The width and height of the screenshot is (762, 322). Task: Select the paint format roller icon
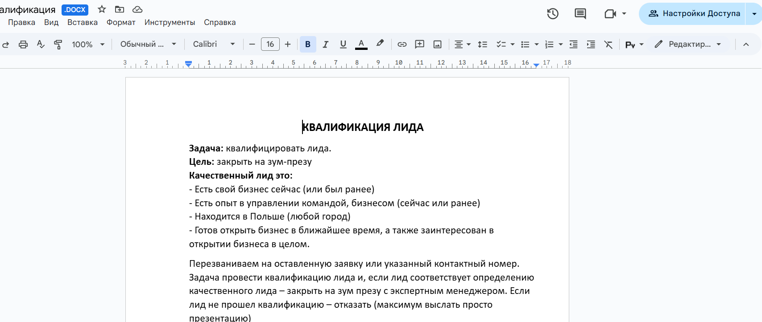(x=58, y=45)
